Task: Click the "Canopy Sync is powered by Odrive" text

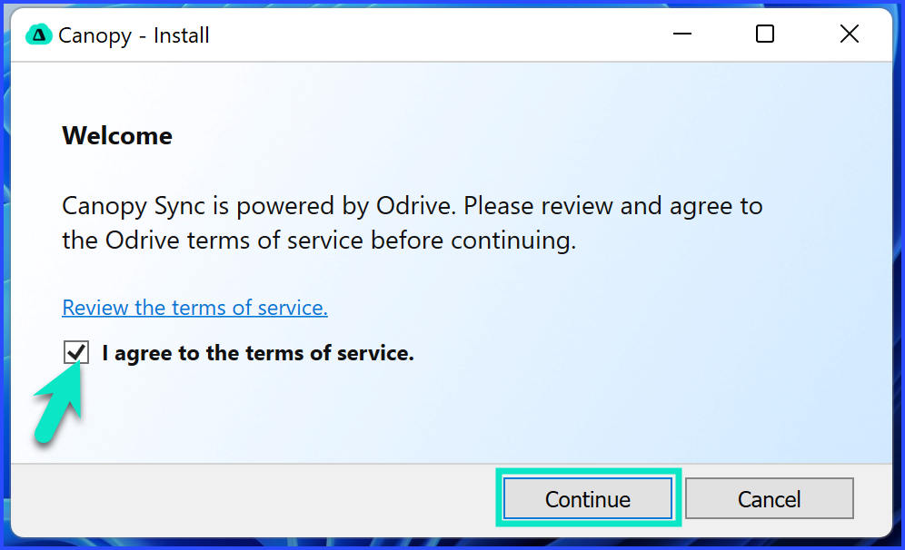Action: [x=257, y=206]
